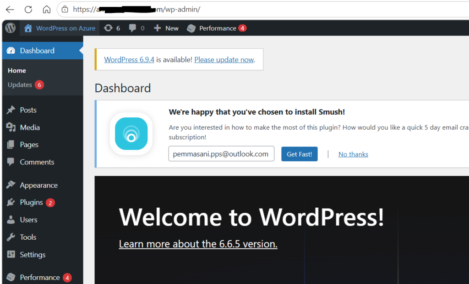Open the Settings menu
The image size is (469, 284).
pos(33,255)
